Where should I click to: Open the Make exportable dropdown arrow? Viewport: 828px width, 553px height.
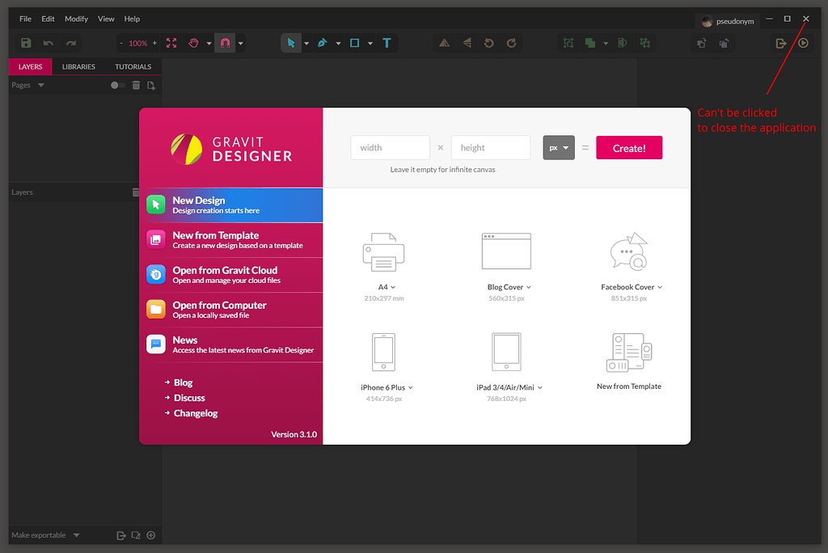click(x=77, y=535)
